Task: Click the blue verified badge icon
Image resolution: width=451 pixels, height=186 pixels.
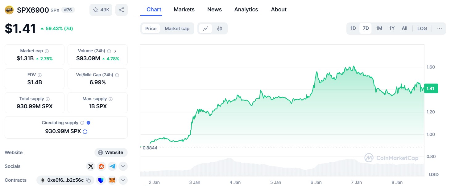Action: pyautogui.click(x=88, y=123)
